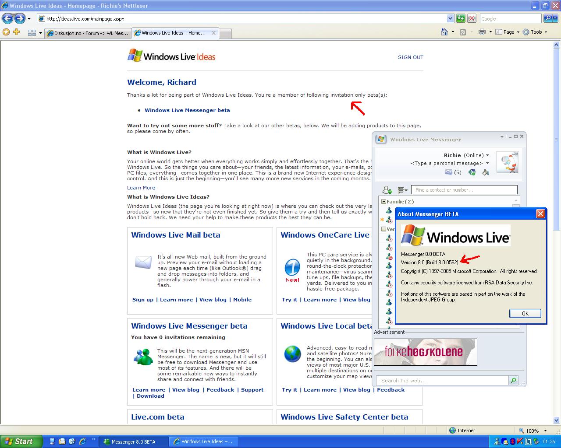
Task: Open a new blank tab
Action: click(x=225, y=34)
